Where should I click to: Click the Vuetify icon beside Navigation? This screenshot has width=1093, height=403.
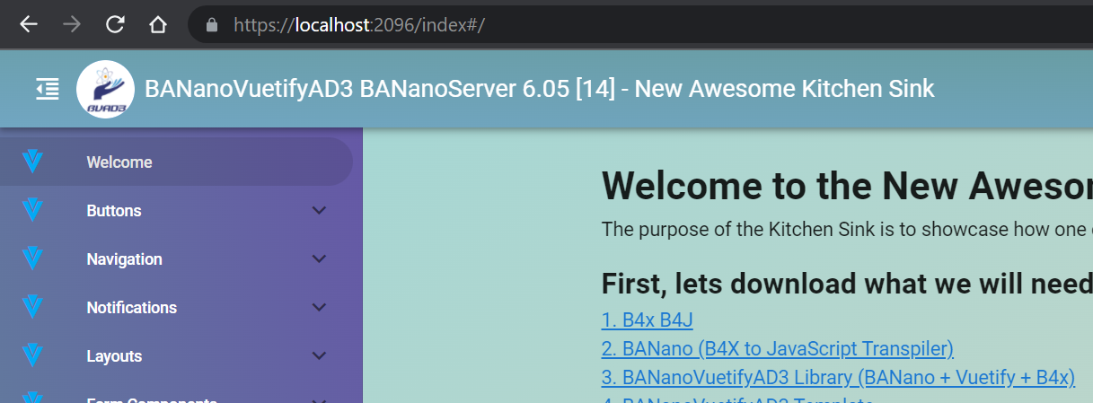[32, 259]
